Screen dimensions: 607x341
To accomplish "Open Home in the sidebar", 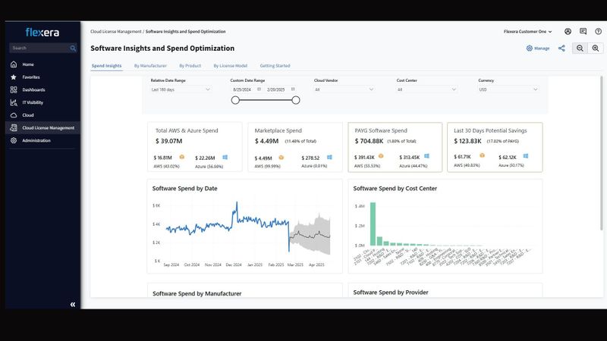I will (28, 64).
